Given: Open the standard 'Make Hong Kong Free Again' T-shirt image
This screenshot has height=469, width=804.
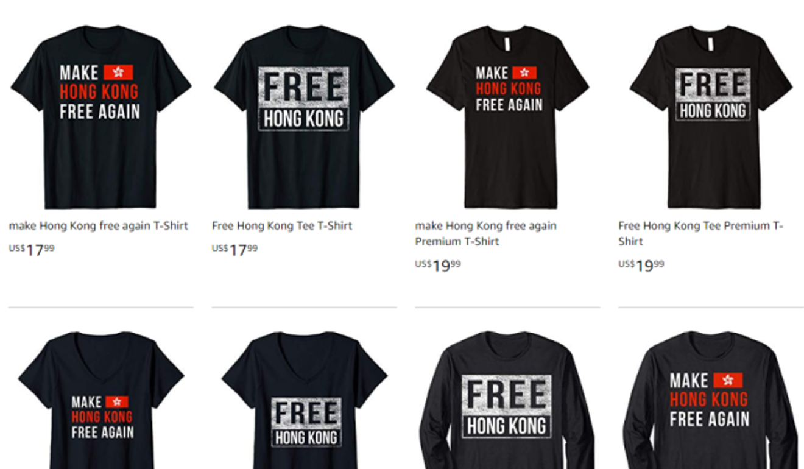Looking at the screenshot, I should click(100, 117).
